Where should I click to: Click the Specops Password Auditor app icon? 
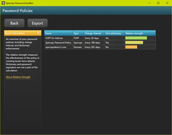click(3, 3)
